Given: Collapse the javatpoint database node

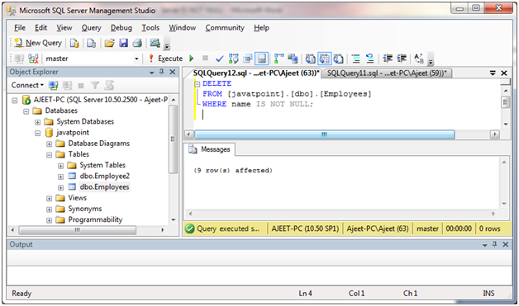Looking at the screenshot, I should coord(38,133).
